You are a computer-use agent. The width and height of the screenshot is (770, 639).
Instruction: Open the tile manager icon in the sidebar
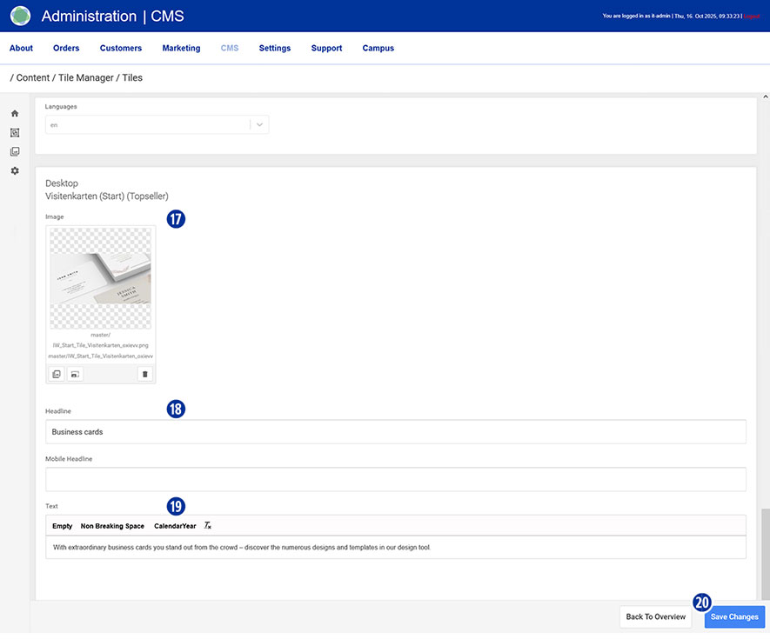(15, 133)
